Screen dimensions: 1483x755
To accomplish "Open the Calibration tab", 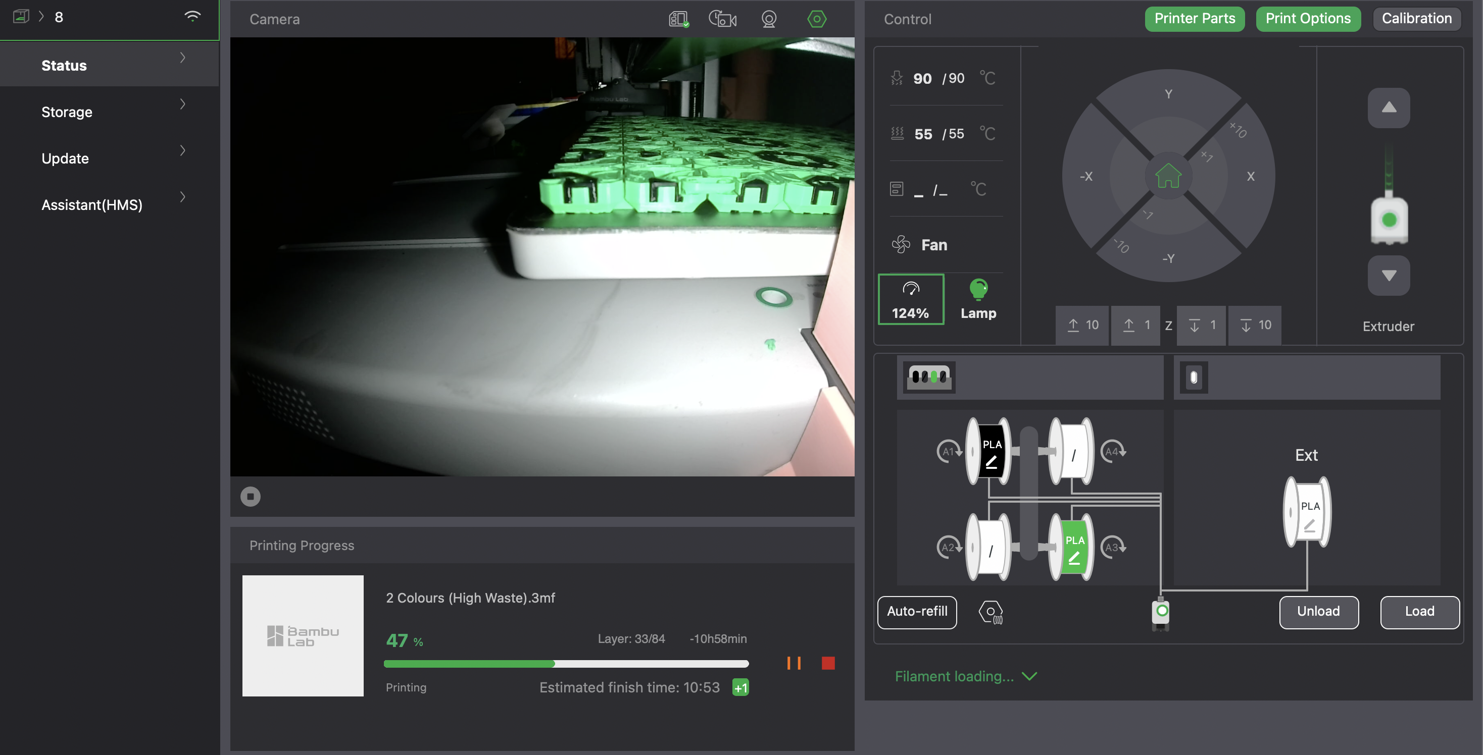I will (1416, 19).
